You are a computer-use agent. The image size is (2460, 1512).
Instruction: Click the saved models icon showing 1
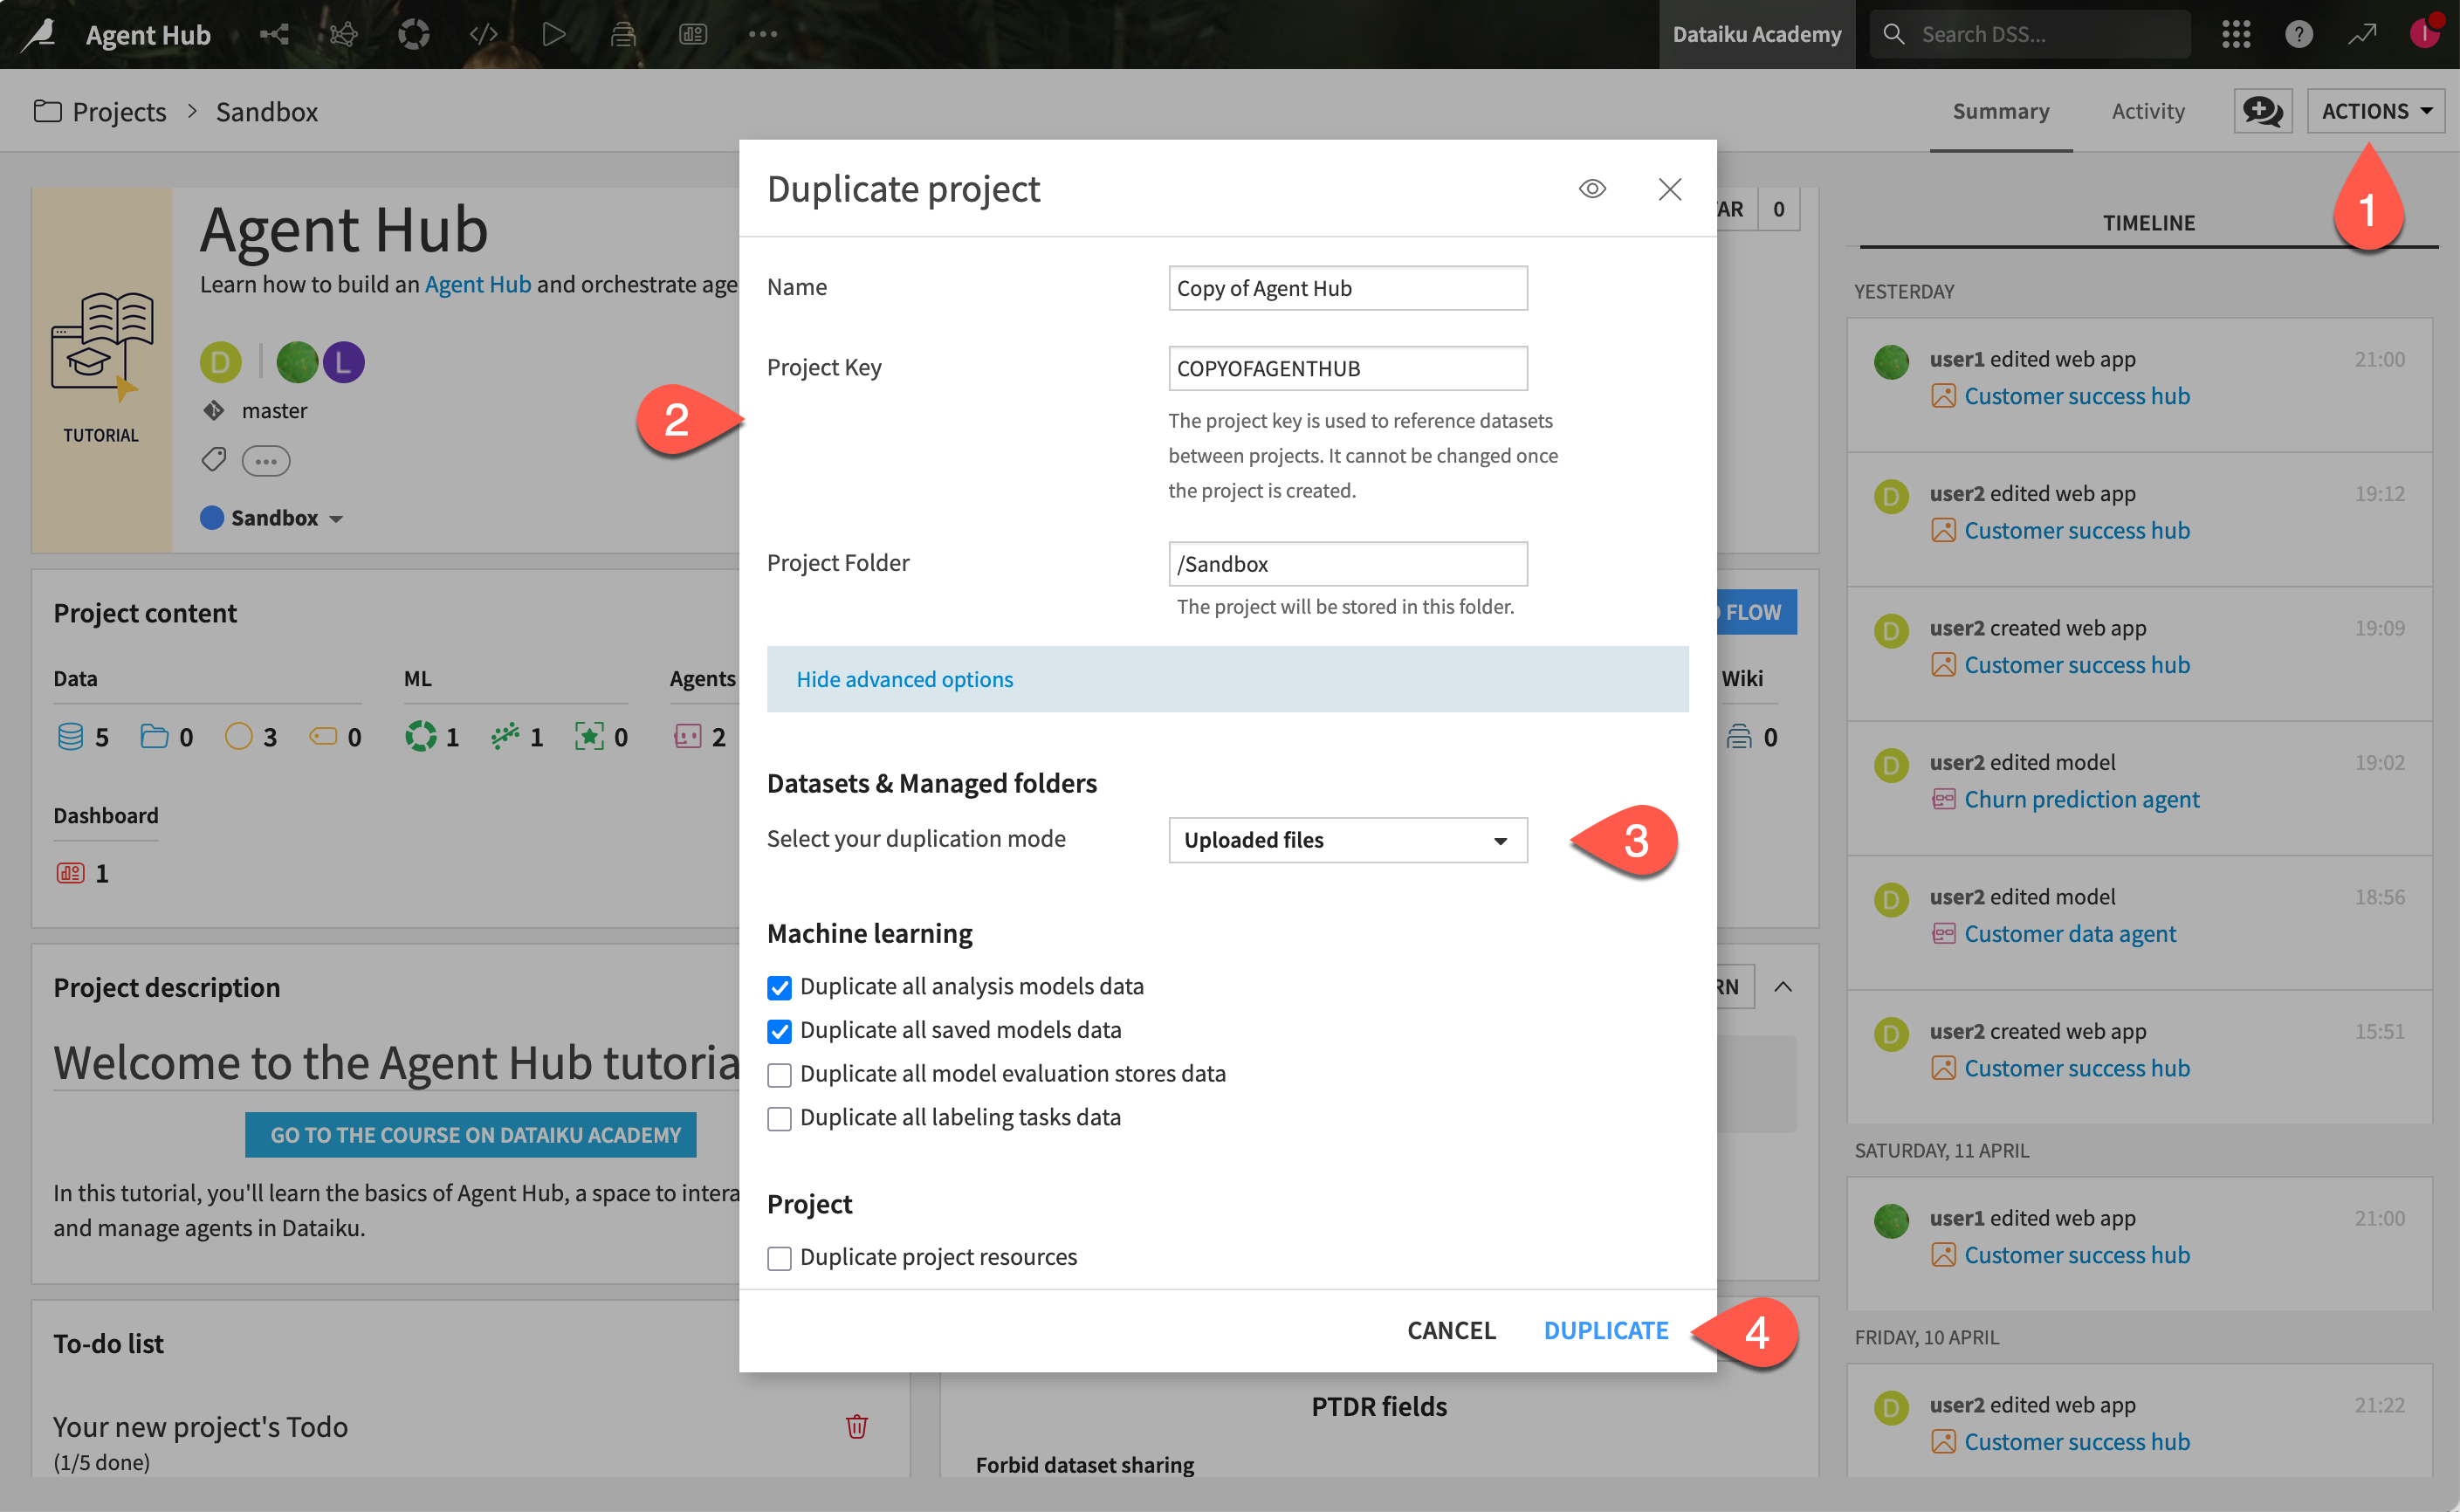point(506,737)
